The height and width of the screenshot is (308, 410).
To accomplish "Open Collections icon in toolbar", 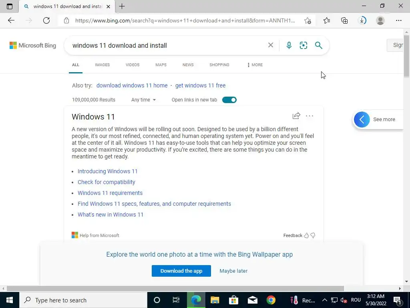I will [344, 20].
